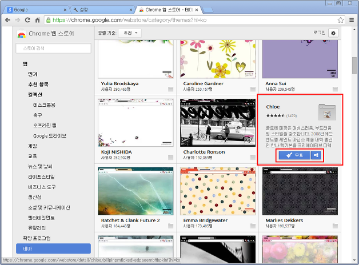Click the small icon on Emma Bridgewater card
This screenshot has width=359, height=265.
pos(253,226)
